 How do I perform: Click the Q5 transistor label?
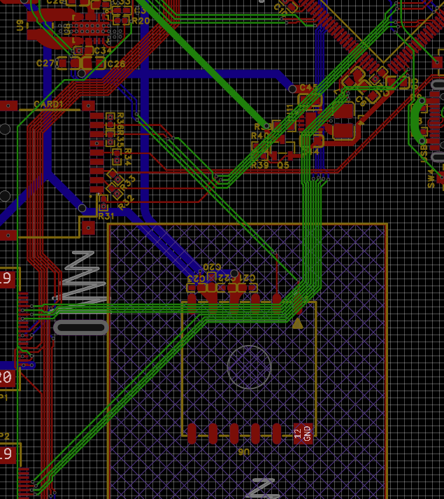(x=283, y=165)
